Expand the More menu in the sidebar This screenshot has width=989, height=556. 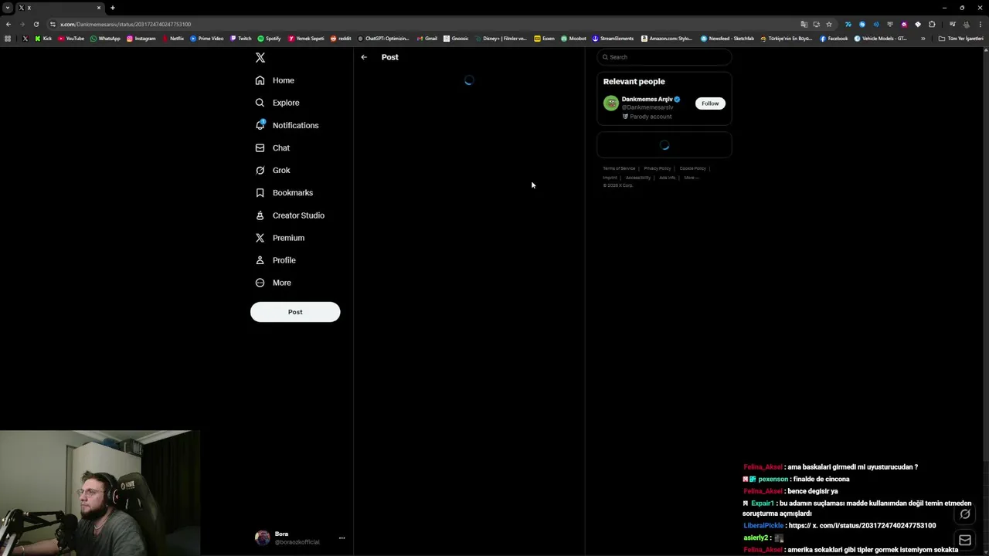(274, 283)
